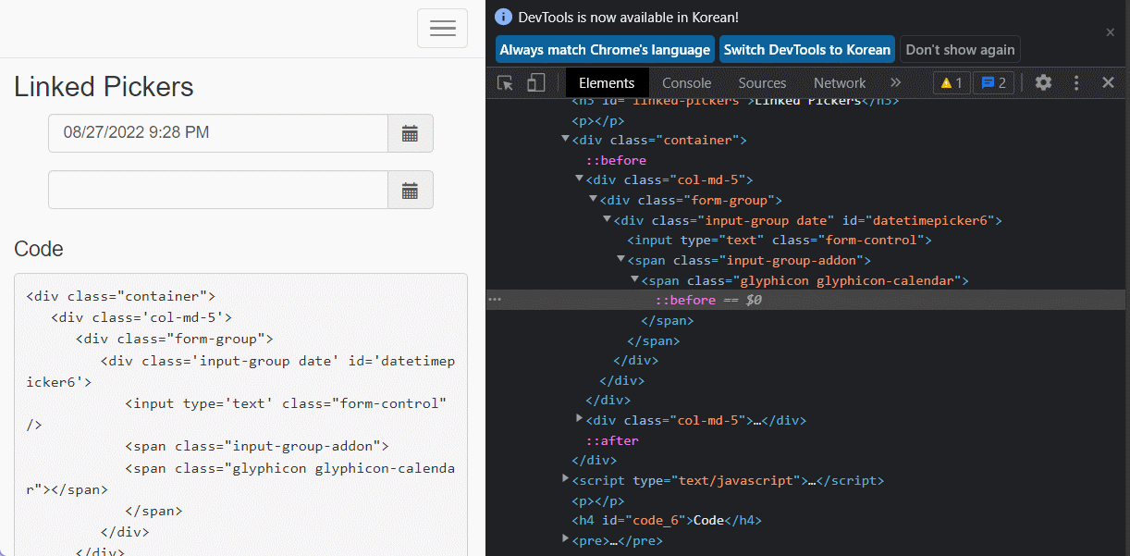Collapse the span class="input-group-addon" node

[621, 260]
